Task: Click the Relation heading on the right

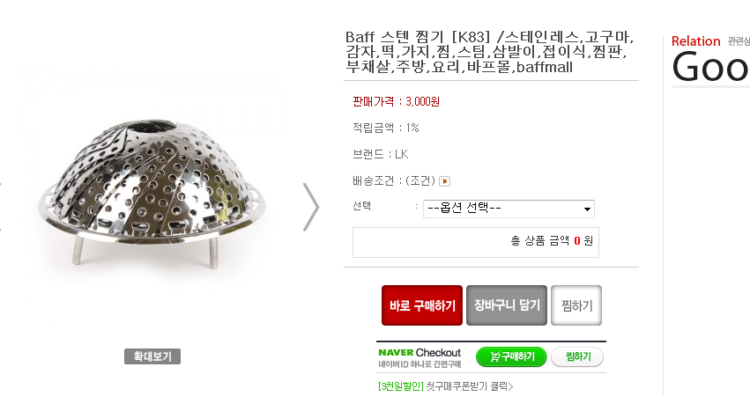Action: (695, 40)
